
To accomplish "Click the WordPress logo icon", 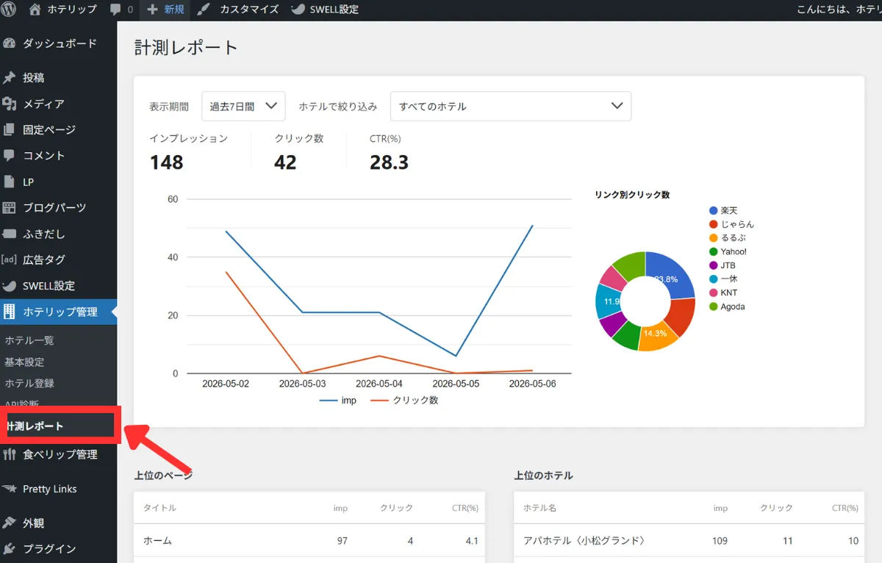I will pos(9,10).
